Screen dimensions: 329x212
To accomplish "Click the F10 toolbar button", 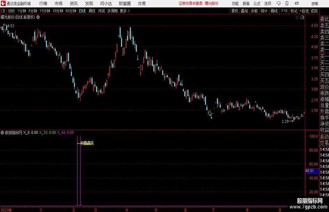I will [284, 11].
